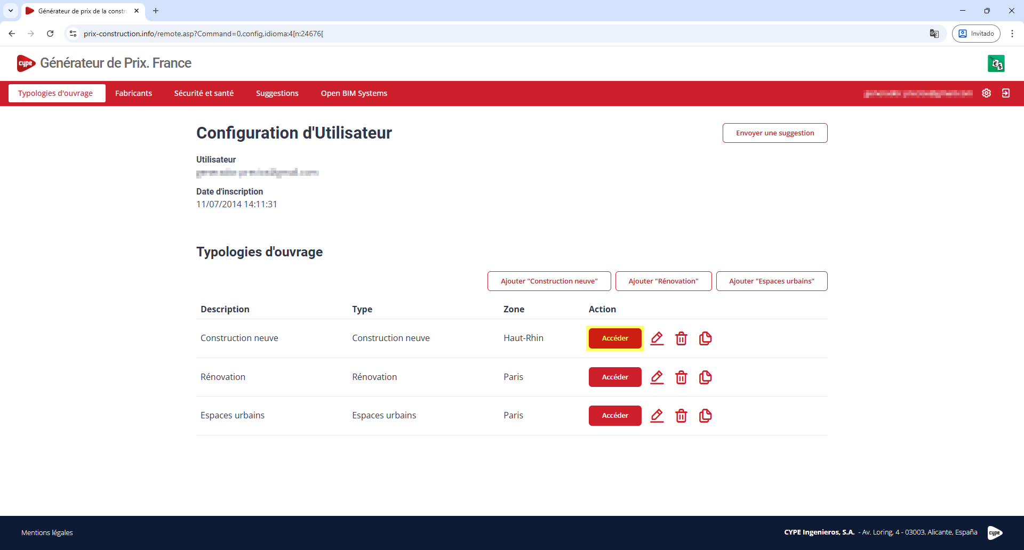Click the copy icon for Construction neuve
This screenshot has height=550, width=1024.
(705, 338)
